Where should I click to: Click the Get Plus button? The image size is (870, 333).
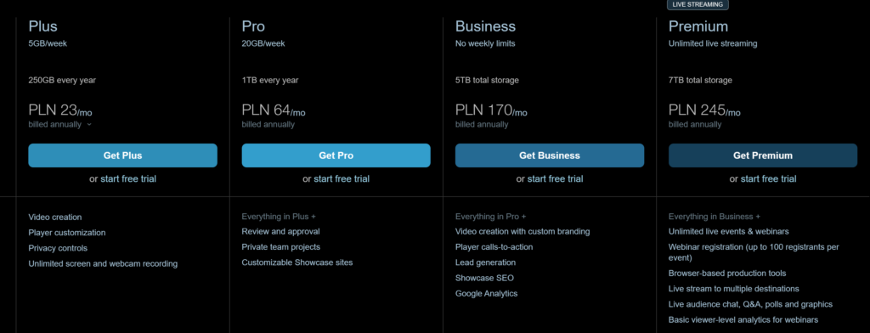[122, 155]
